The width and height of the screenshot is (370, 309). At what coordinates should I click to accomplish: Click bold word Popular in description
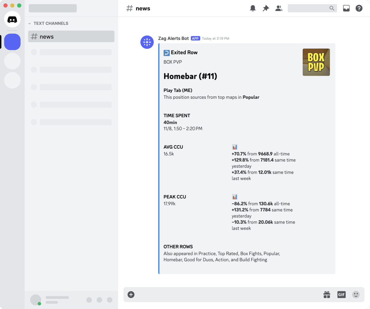click(x=251, y=97)
